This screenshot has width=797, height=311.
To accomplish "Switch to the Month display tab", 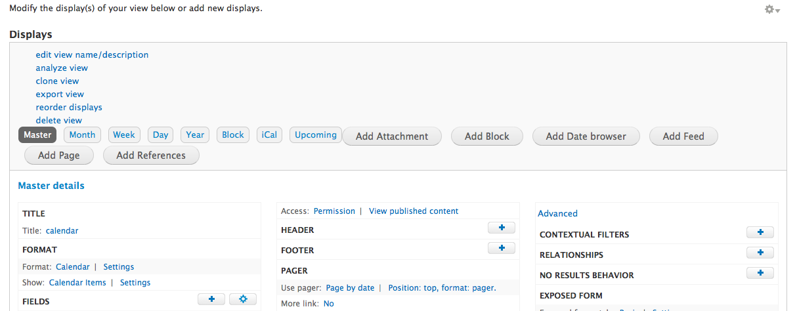I will (83, 135).
